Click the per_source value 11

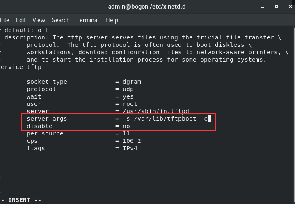coord(126,134)
